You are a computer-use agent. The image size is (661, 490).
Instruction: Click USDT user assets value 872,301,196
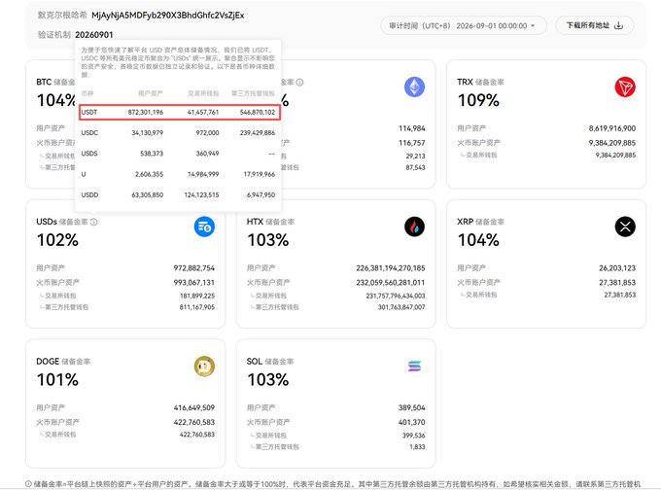pyautogui.click(x=146, y=112)
